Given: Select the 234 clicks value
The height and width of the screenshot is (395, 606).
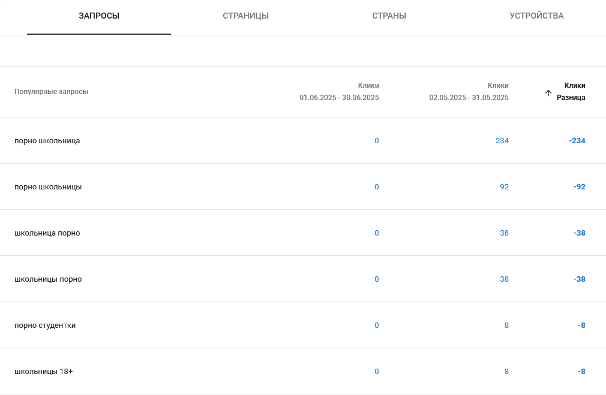Looking at the screenshot, I should point(502,140).
